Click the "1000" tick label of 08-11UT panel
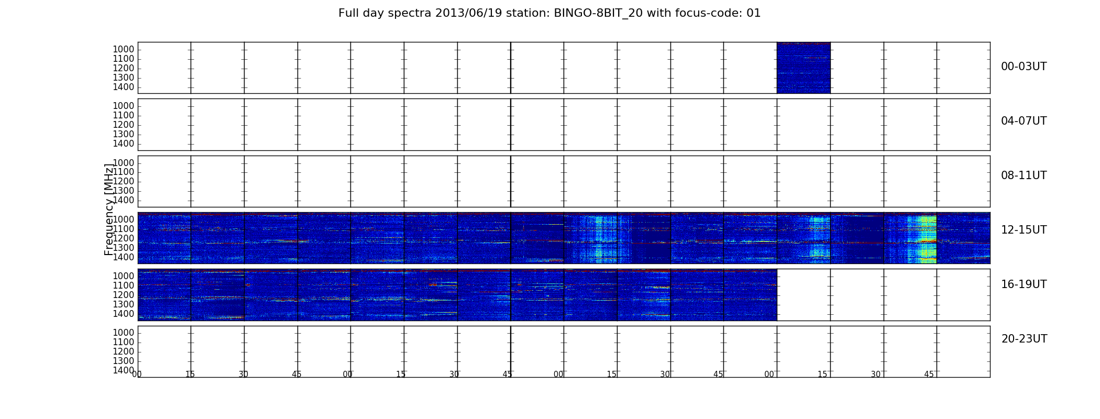 tap(123, 163)
